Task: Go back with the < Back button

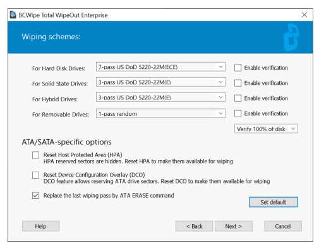Action: (194, 226)
